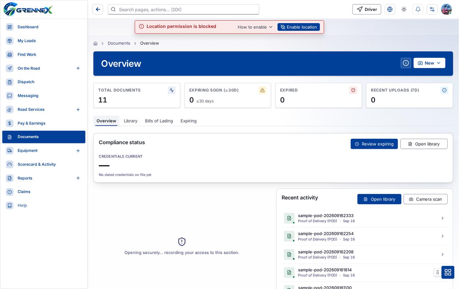This screenshot has width=462, height=289.
Task: Open display settings sliders icon
Action: pos(432,9)
